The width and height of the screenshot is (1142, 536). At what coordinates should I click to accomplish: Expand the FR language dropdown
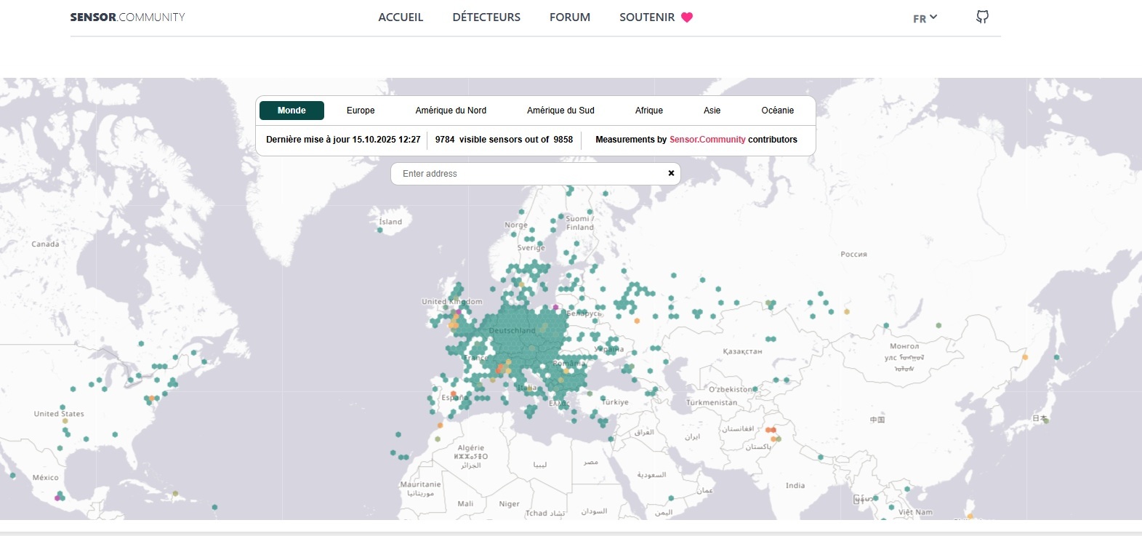pyautogui.click(x=925, y=18)
